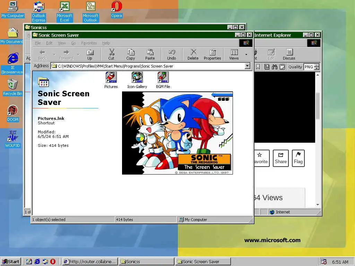Image resolution: width=355 pixels, height=266 pixels.
Task: Go up one folder level
Action: click(90, 55)
